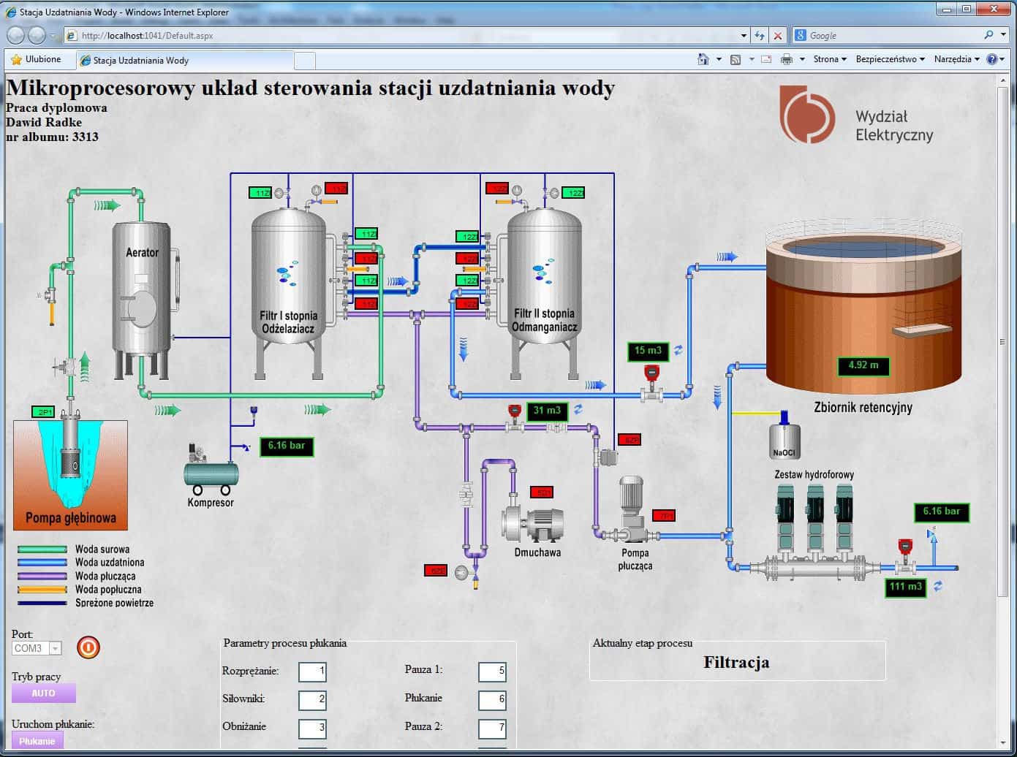This screenshot has height=757, width=1017.
Task: Click the Google search input box
Action: pyautogui.click(x=886, y=35)
